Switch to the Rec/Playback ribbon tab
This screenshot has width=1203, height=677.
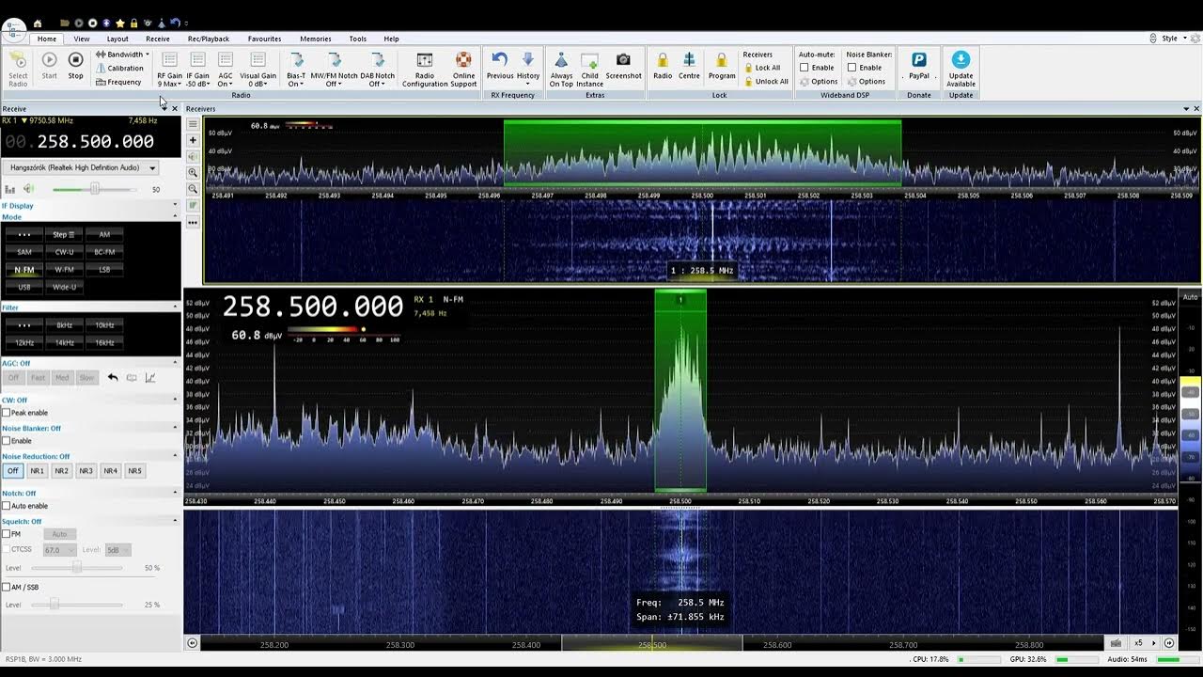click(x=208, y=39)
